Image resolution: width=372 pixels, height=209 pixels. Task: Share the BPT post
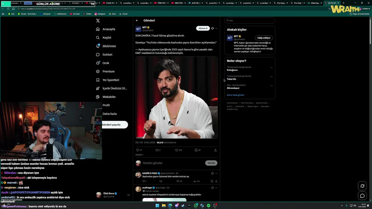[215, 150]
